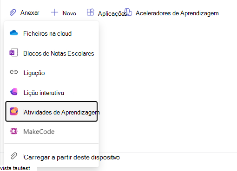Open Aplicações
Image resolution: width=237 pixels, height=171 pixels.
pos(106,13)
